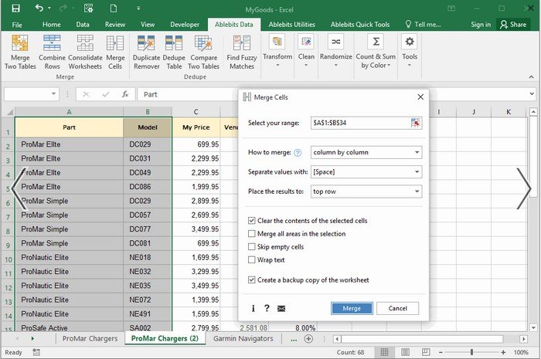This screenshot has height=359, width=541.
Task: Open Compare Two Tables tool
Action: pos(203,52)
